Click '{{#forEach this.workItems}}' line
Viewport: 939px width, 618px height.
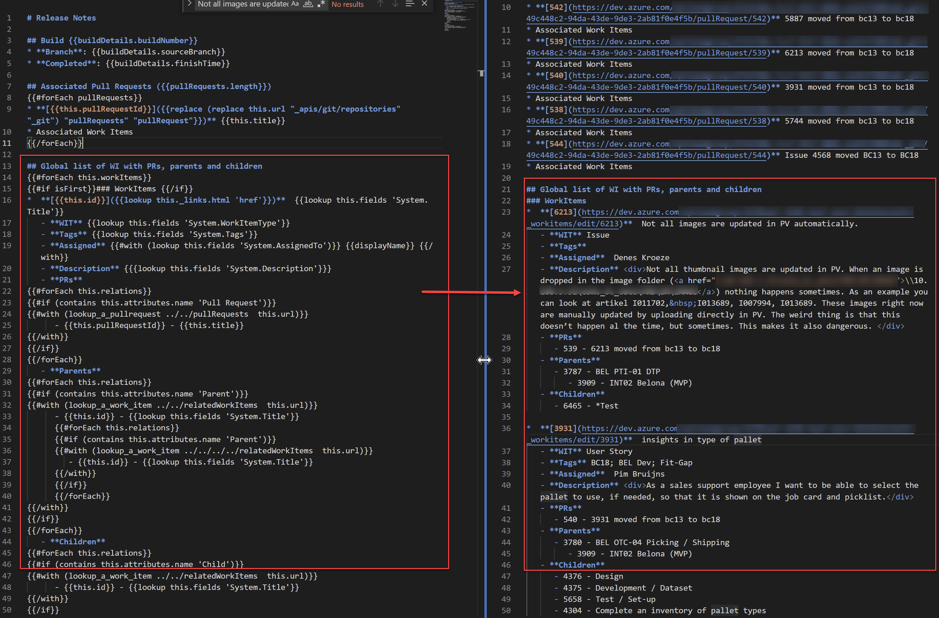click(x=89, y=177)
